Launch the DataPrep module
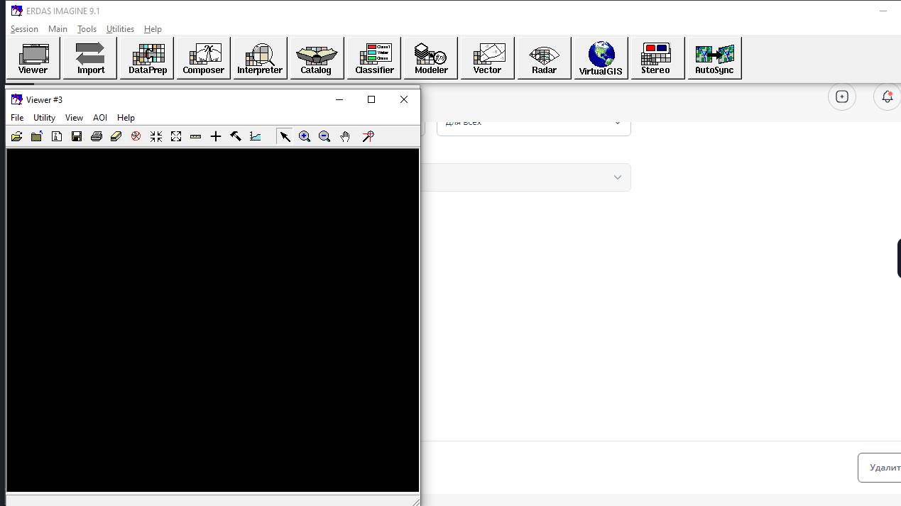The height and width of the screenshot is (506, 901). click(147, 58)
